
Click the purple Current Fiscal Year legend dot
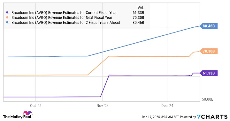[7, 12]
